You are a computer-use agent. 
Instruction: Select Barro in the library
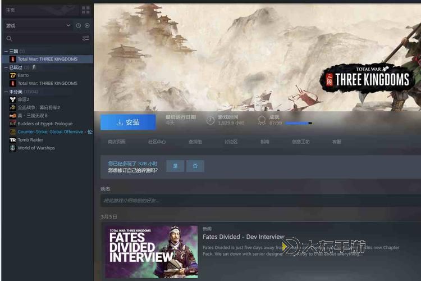point(23,75)
